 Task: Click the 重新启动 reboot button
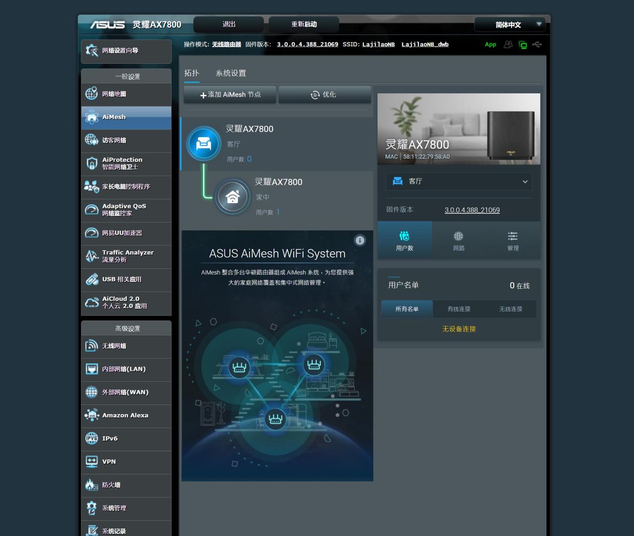tap(304, 24)
